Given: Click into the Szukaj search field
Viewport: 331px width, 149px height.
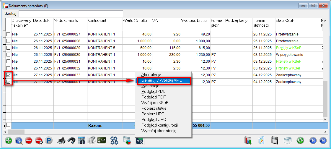Looking at the screenshot, I should (71, 14).
